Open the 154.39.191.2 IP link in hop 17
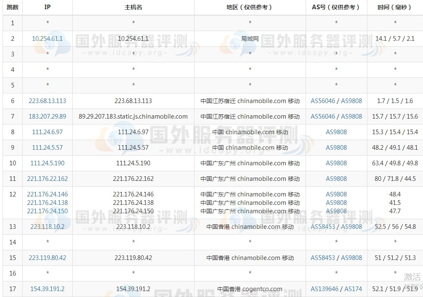423x297 pixels. pos(47,289)
